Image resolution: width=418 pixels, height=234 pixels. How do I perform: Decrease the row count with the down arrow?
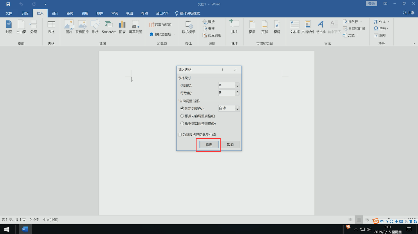point(237,94)
